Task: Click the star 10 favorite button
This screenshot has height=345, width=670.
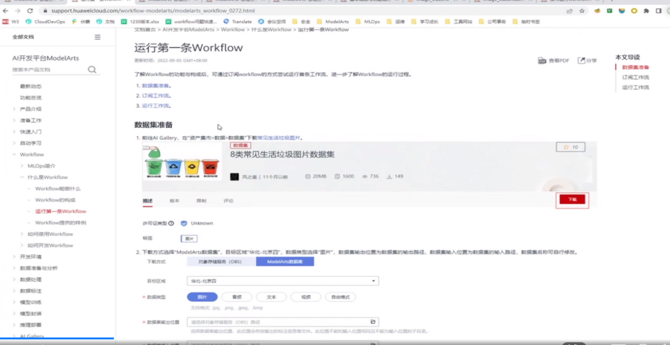Action: [570, 147]
